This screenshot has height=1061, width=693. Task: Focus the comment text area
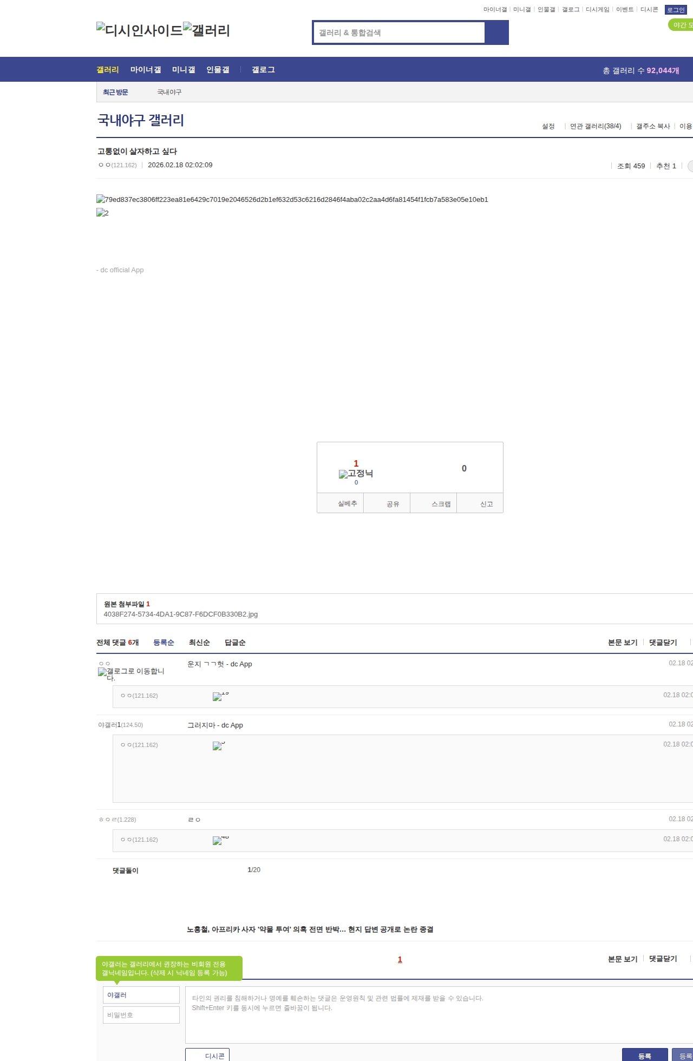click(x=439, y=1015)
